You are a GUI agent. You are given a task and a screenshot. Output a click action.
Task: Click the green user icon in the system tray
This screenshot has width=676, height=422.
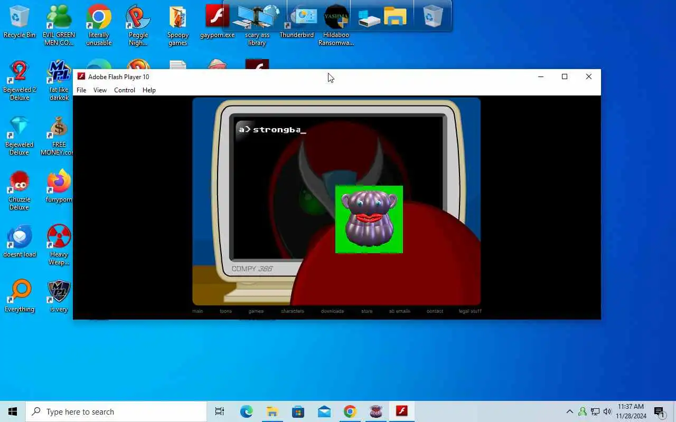tap(583, 411)
